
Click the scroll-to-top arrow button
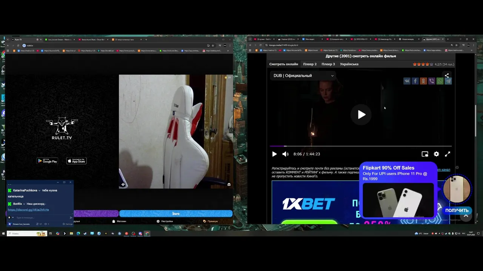coord(466,216)
